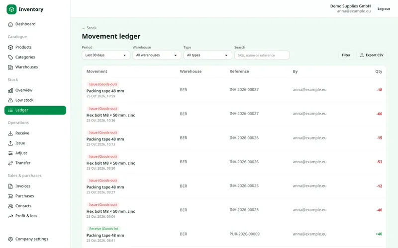Click the Qty value -18
Image resolution: width=398 pixels, height=248 pixels.
379,90
